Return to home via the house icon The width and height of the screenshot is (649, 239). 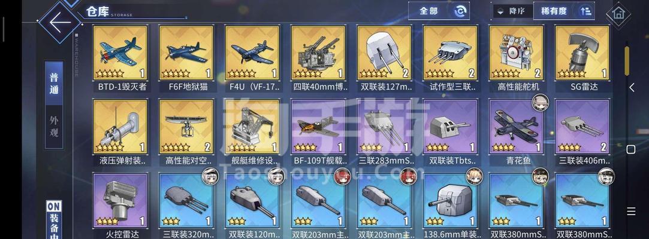[x=618, y=14]
